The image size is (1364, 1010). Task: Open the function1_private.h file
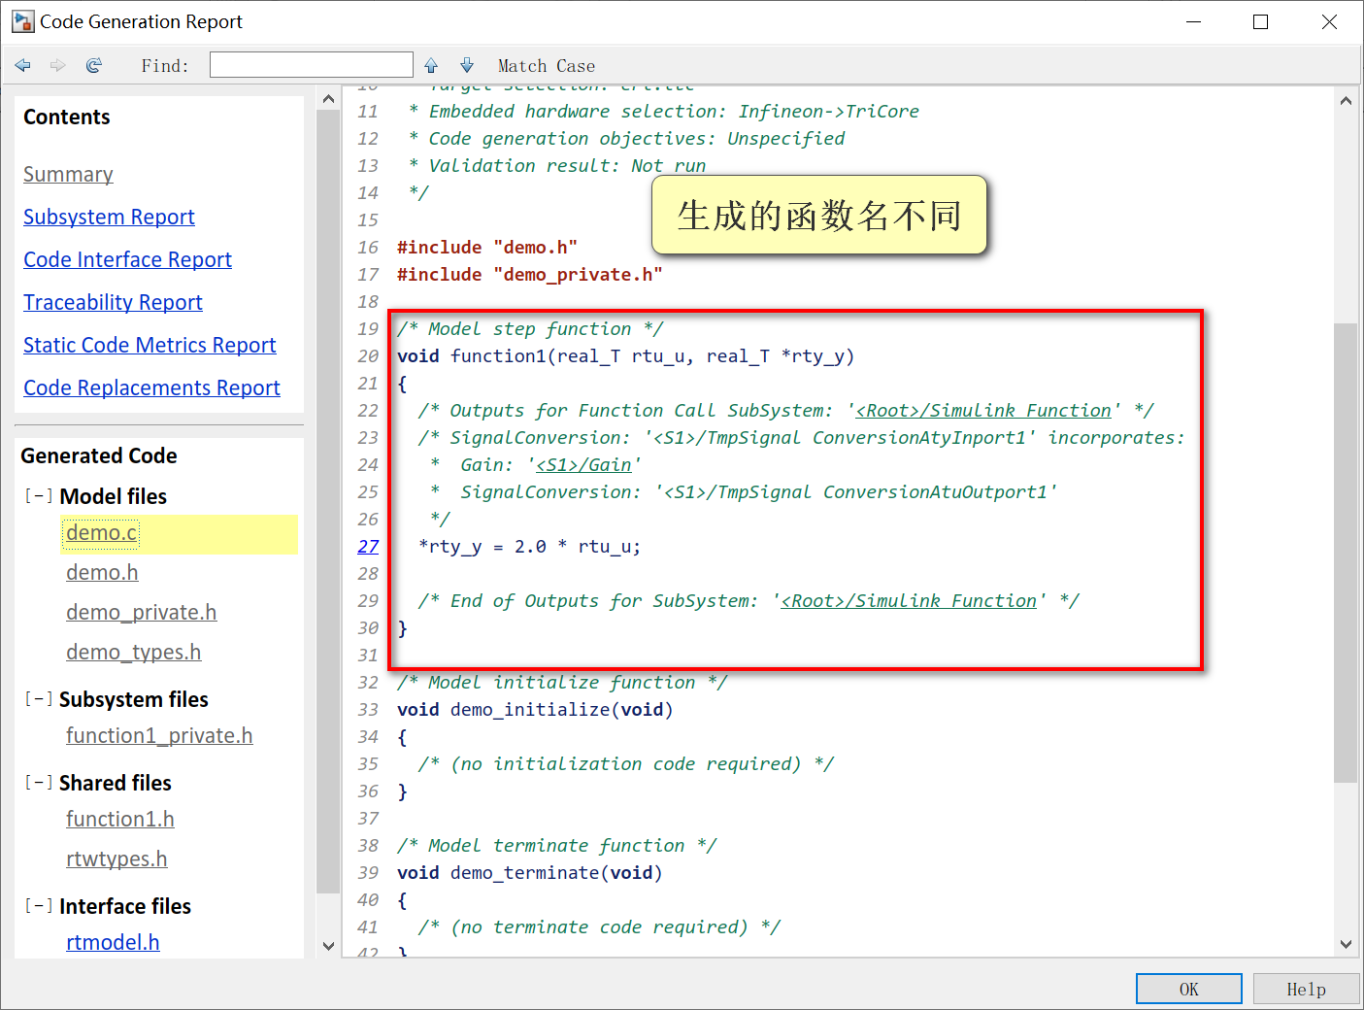click(159, 735)
